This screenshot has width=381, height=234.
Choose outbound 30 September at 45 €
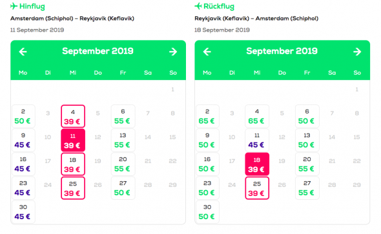point(23,211)
